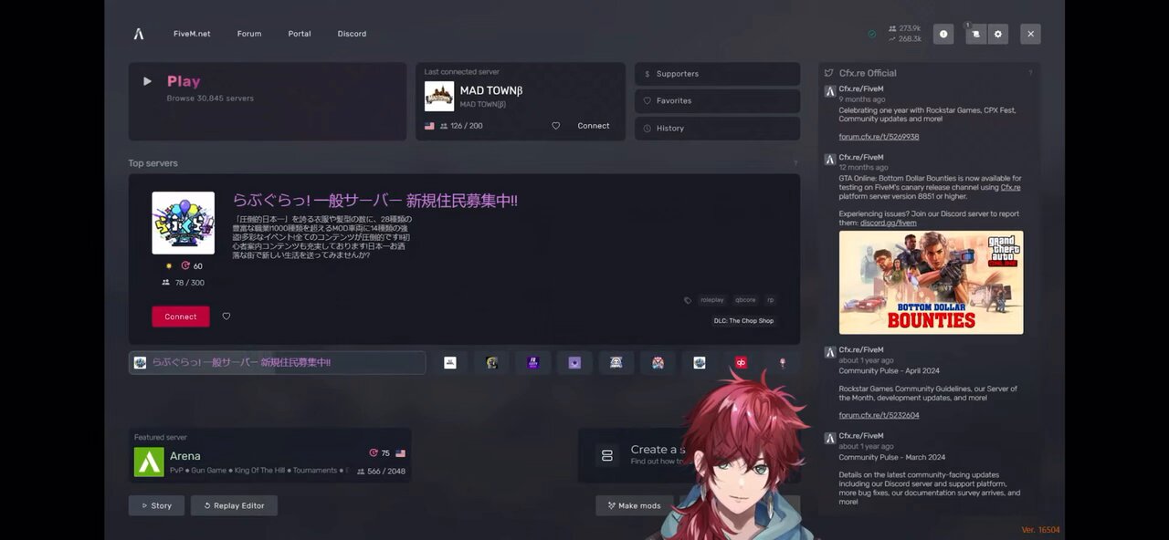This screenshot has width=1169, height=540.
Task: Connect to the MAD TOWN server
Action: (x=594, y=126)
